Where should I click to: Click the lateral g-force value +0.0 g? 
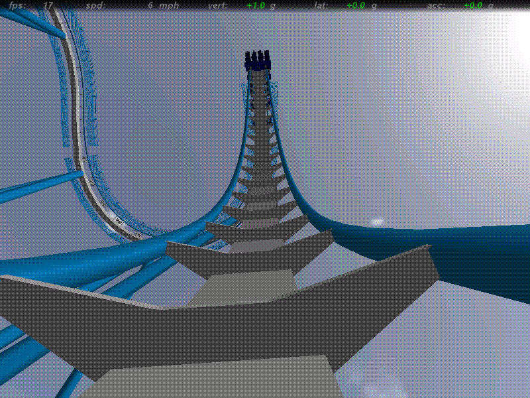[x=362, y=6]
